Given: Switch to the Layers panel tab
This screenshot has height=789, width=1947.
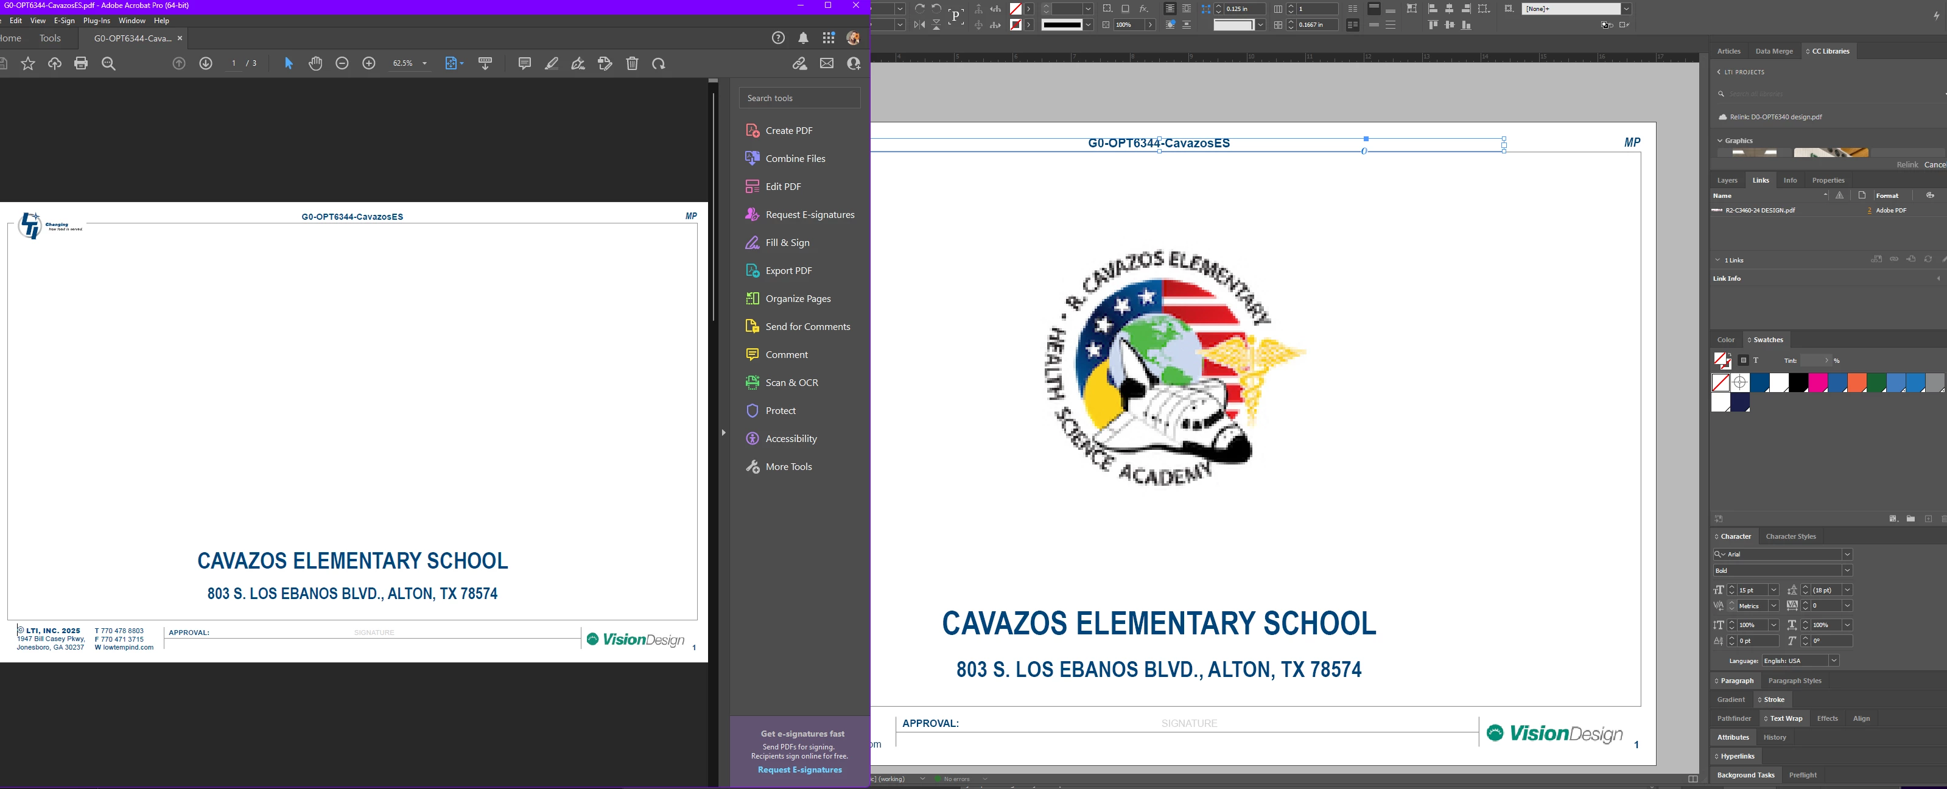Looking at the screenshot, I should (1726, 180).
